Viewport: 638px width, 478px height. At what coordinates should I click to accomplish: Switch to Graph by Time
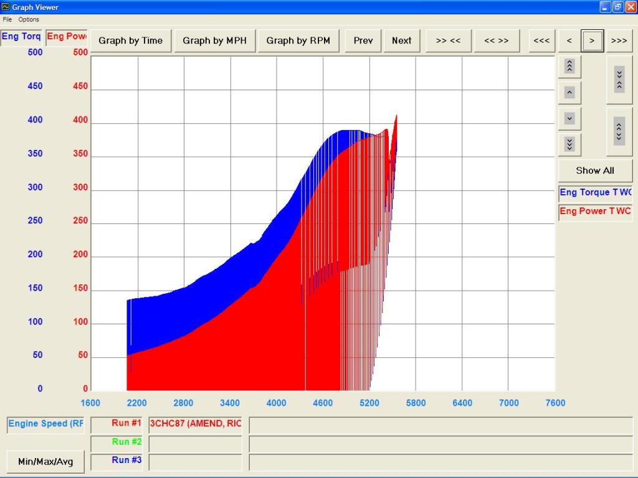[x=130, y=40]
